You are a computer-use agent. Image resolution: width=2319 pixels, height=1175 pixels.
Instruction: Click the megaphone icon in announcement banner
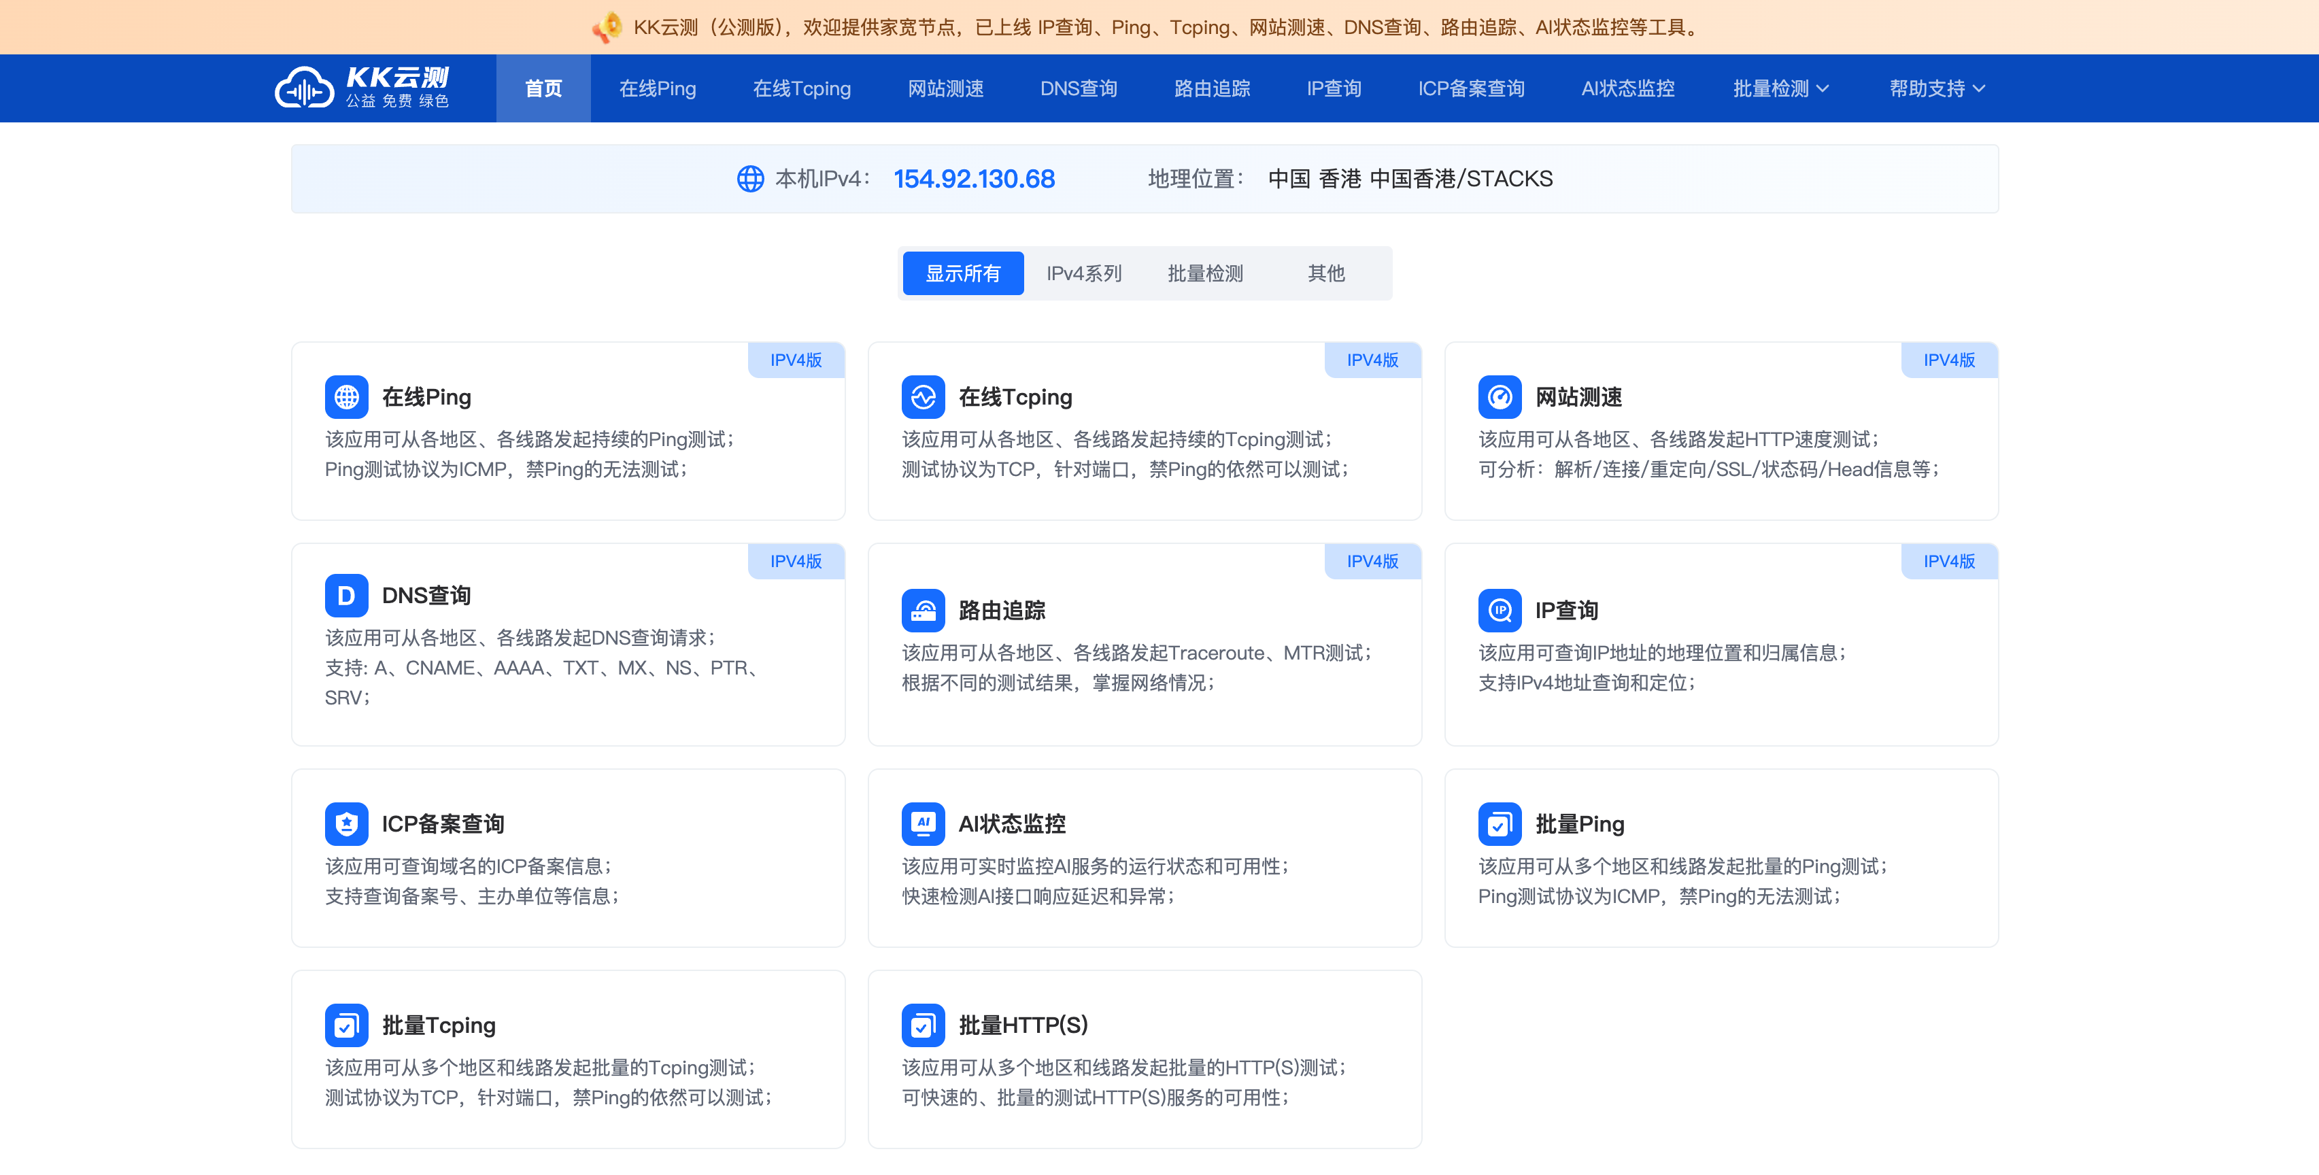click(608, 27)
